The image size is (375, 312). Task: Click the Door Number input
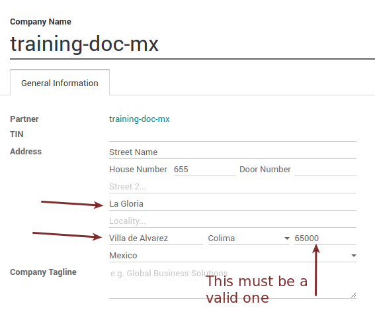(x=325, y=170)
